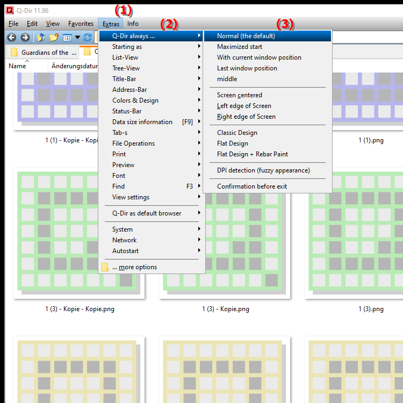Select Flat Design + Rebar Paint

tap(268, 154)
